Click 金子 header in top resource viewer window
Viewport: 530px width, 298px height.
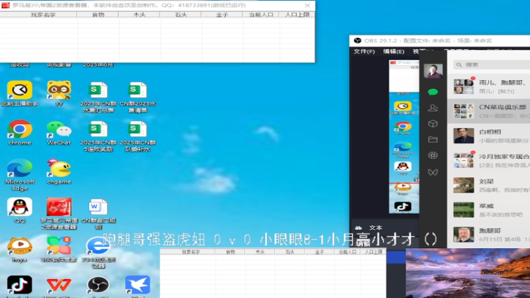click(x=222, y=15)
